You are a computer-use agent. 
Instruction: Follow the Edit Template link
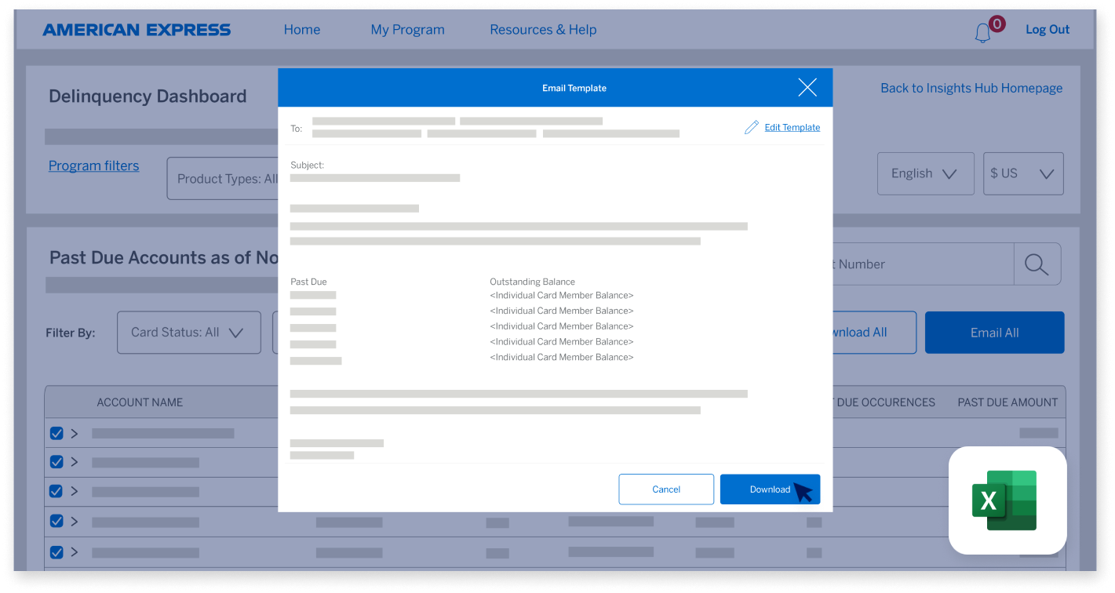[x=792, y=127]
